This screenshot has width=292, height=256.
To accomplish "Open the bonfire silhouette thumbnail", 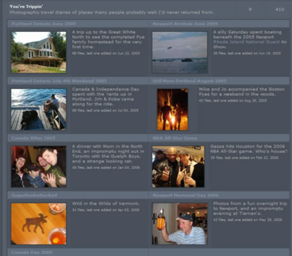I will [173, 110].
